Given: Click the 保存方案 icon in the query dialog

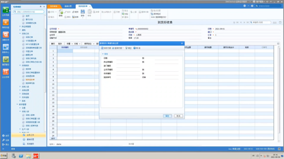Looking at the screenshot, I should click(x=102, y=48).
